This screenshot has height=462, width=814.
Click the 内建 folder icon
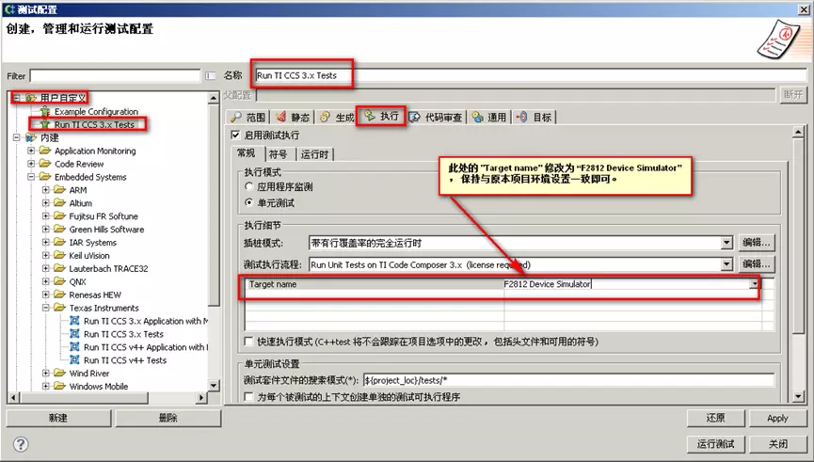(x=31, y=137)
